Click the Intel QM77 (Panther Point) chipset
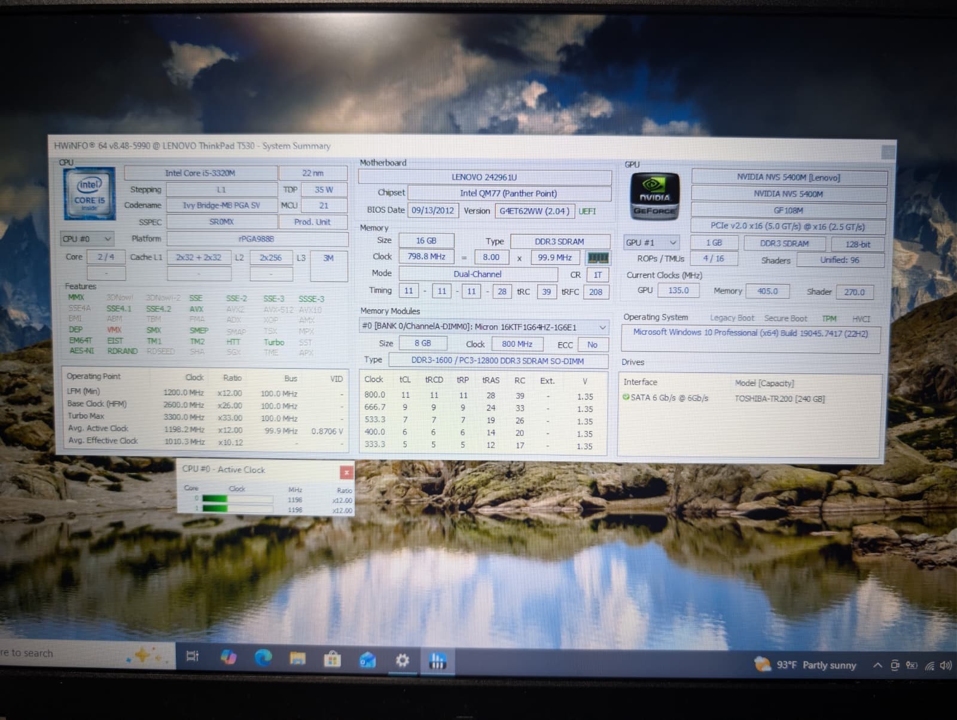 pyautogui.click(x=508, y=193)
